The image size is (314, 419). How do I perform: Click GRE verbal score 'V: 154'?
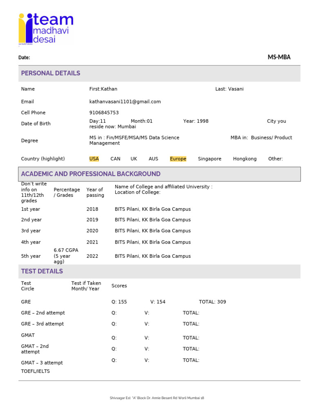158,302
